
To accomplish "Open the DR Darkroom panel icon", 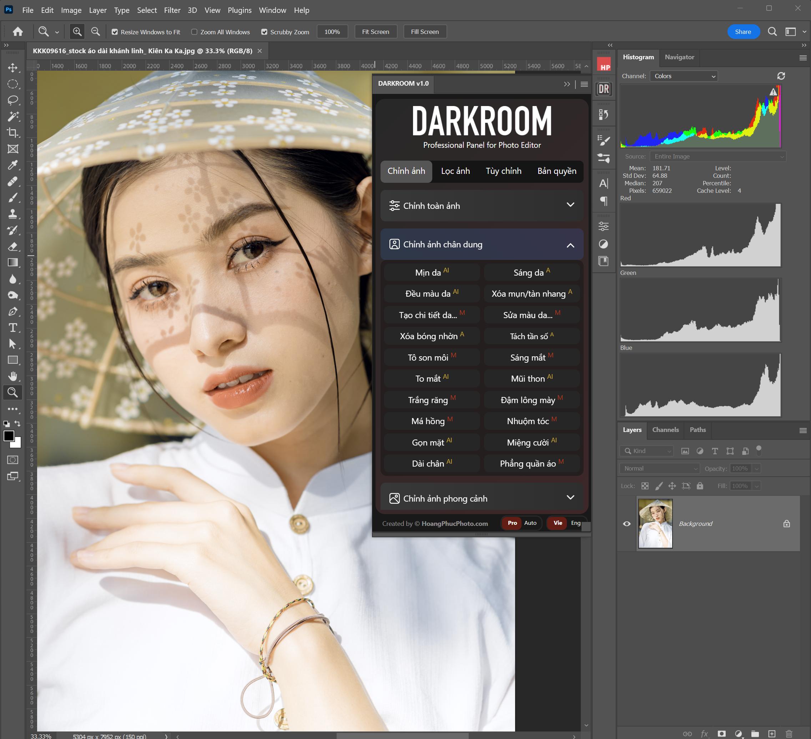I will point(603,89).
